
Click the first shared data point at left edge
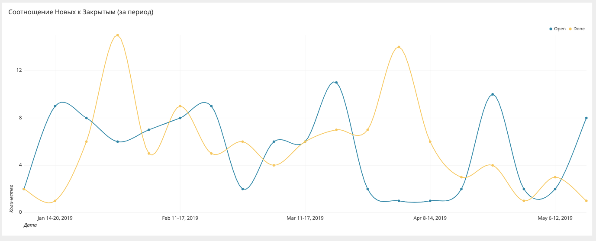pyautogui.click(x=24, y=189)
